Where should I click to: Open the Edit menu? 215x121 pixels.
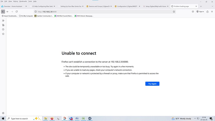click(6, 1)
